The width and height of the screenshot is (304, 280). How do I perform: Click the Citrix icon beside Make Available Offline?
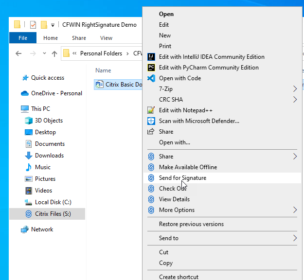click(151, 167)
